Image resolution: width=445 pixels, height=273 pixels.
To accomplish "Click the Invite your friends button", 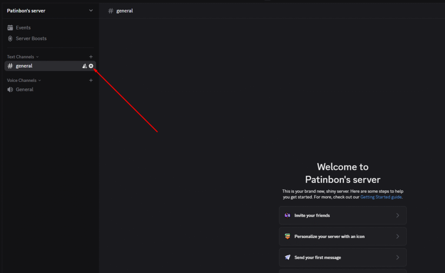I will 342,215.
